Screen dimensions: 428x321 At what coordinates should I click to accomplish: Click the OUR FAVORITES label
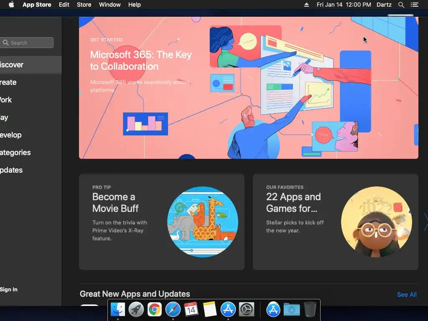pos(285,187)
